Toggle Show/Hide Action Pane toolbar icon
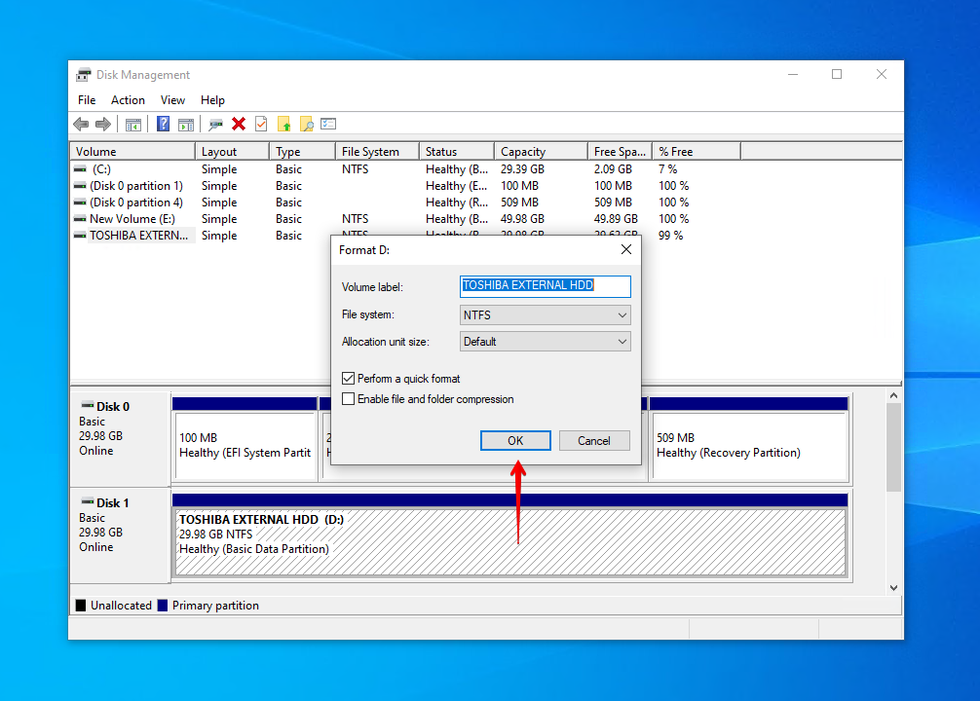This screenshot has width=980, height=701. (x=186, y=125)
